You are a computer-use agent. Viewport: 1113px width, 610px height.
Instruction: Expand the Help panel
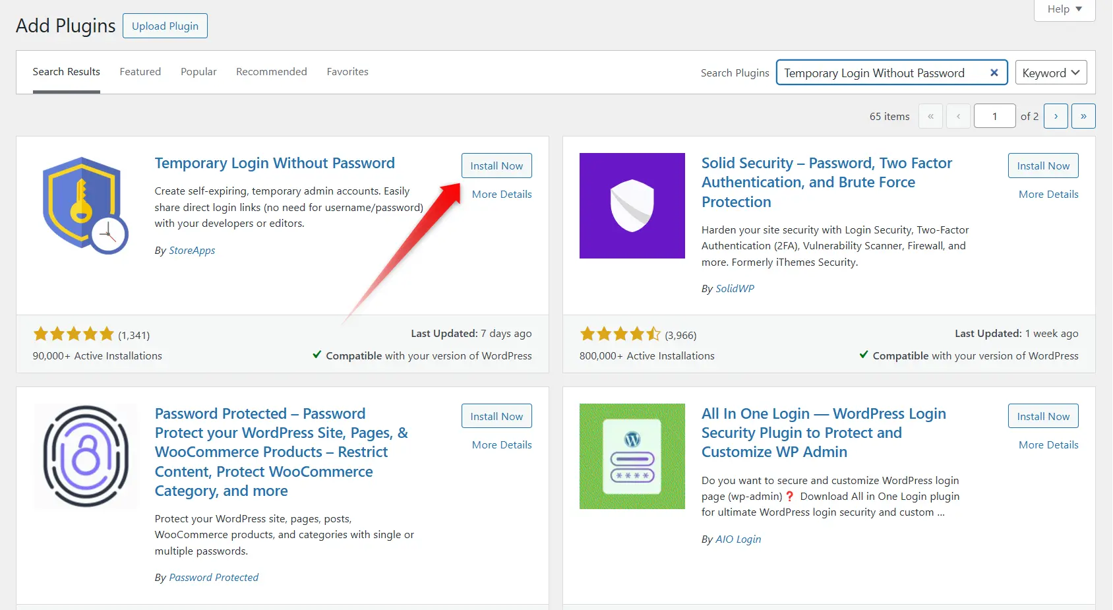(1064, 9)
